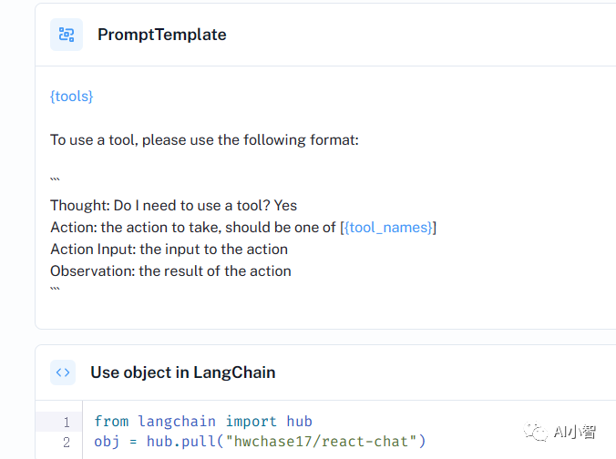Click the 'Thought: Do I need' line
Image resolution: width=616 pixels, height=459 pixels.
coord(173,205)
